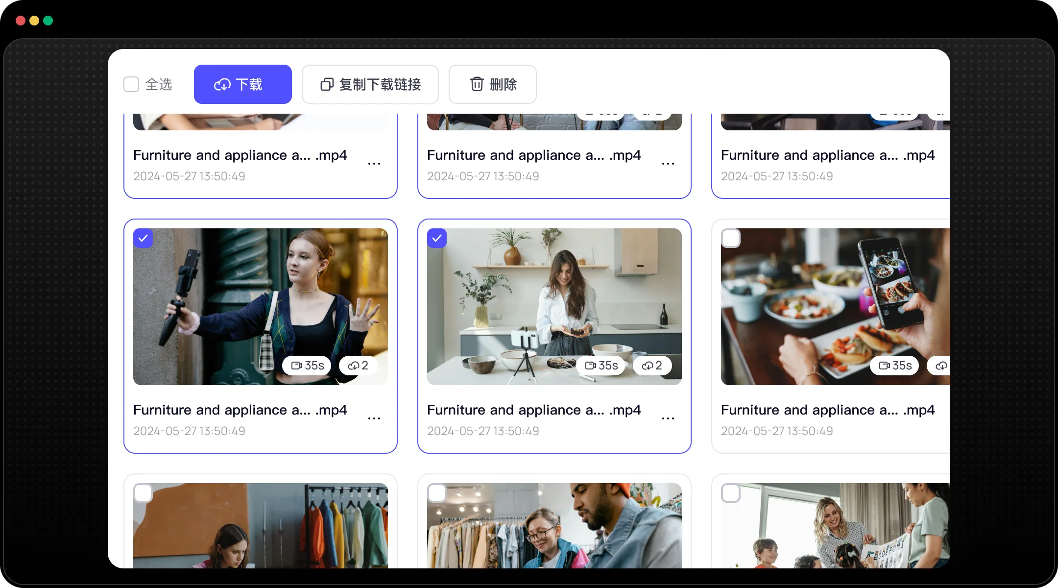Click 35s duration badge on kitchen video
1058x588 pixels.
tap(601, 366)
